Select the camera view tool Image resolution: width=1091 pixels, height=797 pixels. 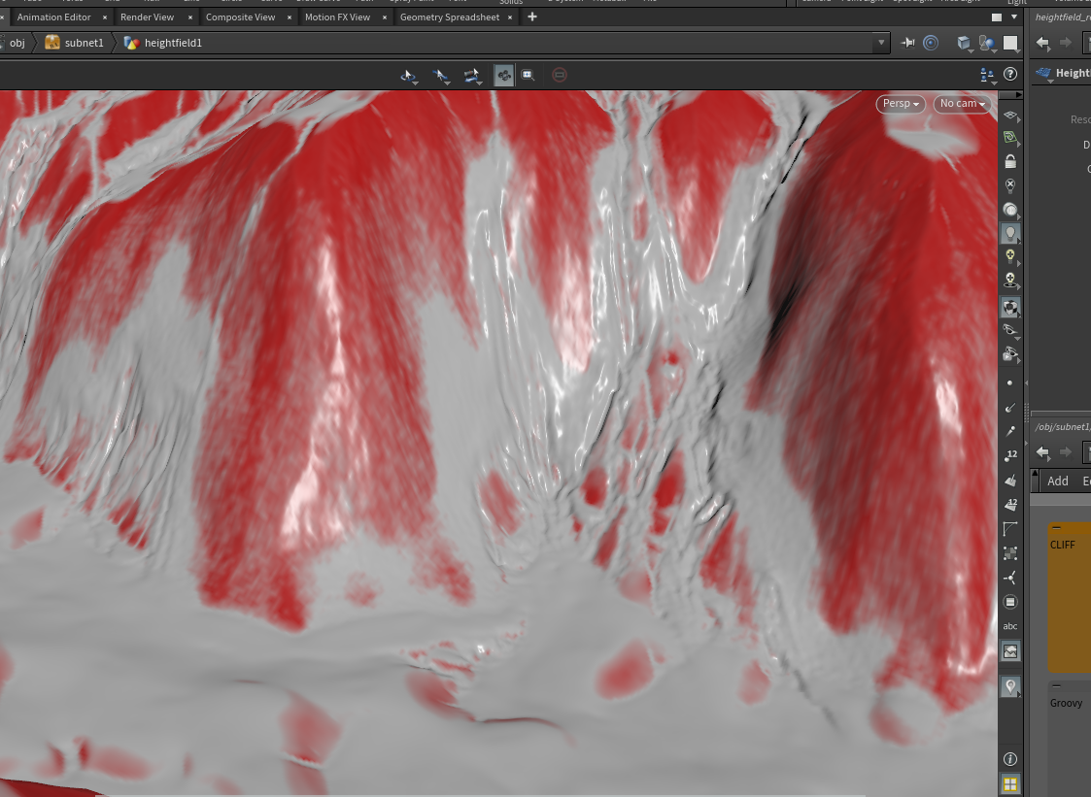click(472, 75)
